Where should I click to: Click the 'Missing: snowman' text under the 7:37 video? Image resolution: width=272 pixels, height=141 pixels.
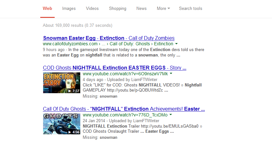click(x=100, y=96)
